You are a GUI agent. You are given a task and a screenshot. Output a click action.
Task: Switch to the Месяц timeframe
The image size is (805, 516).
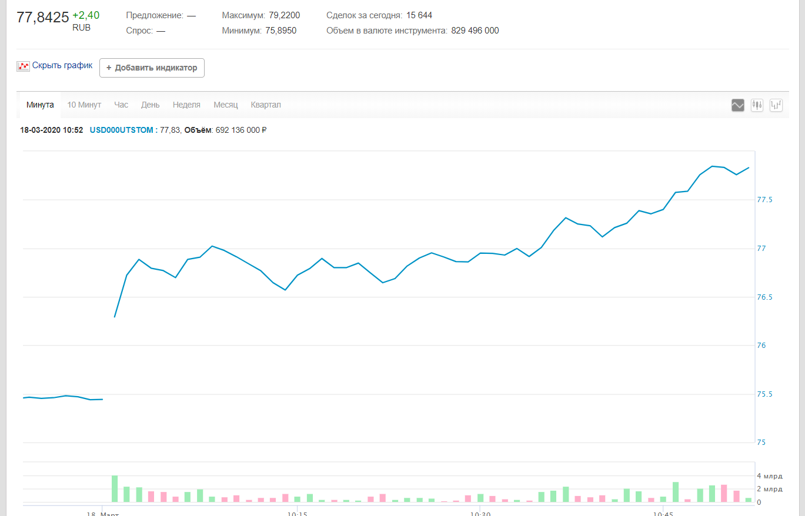(x=225, y=105)
